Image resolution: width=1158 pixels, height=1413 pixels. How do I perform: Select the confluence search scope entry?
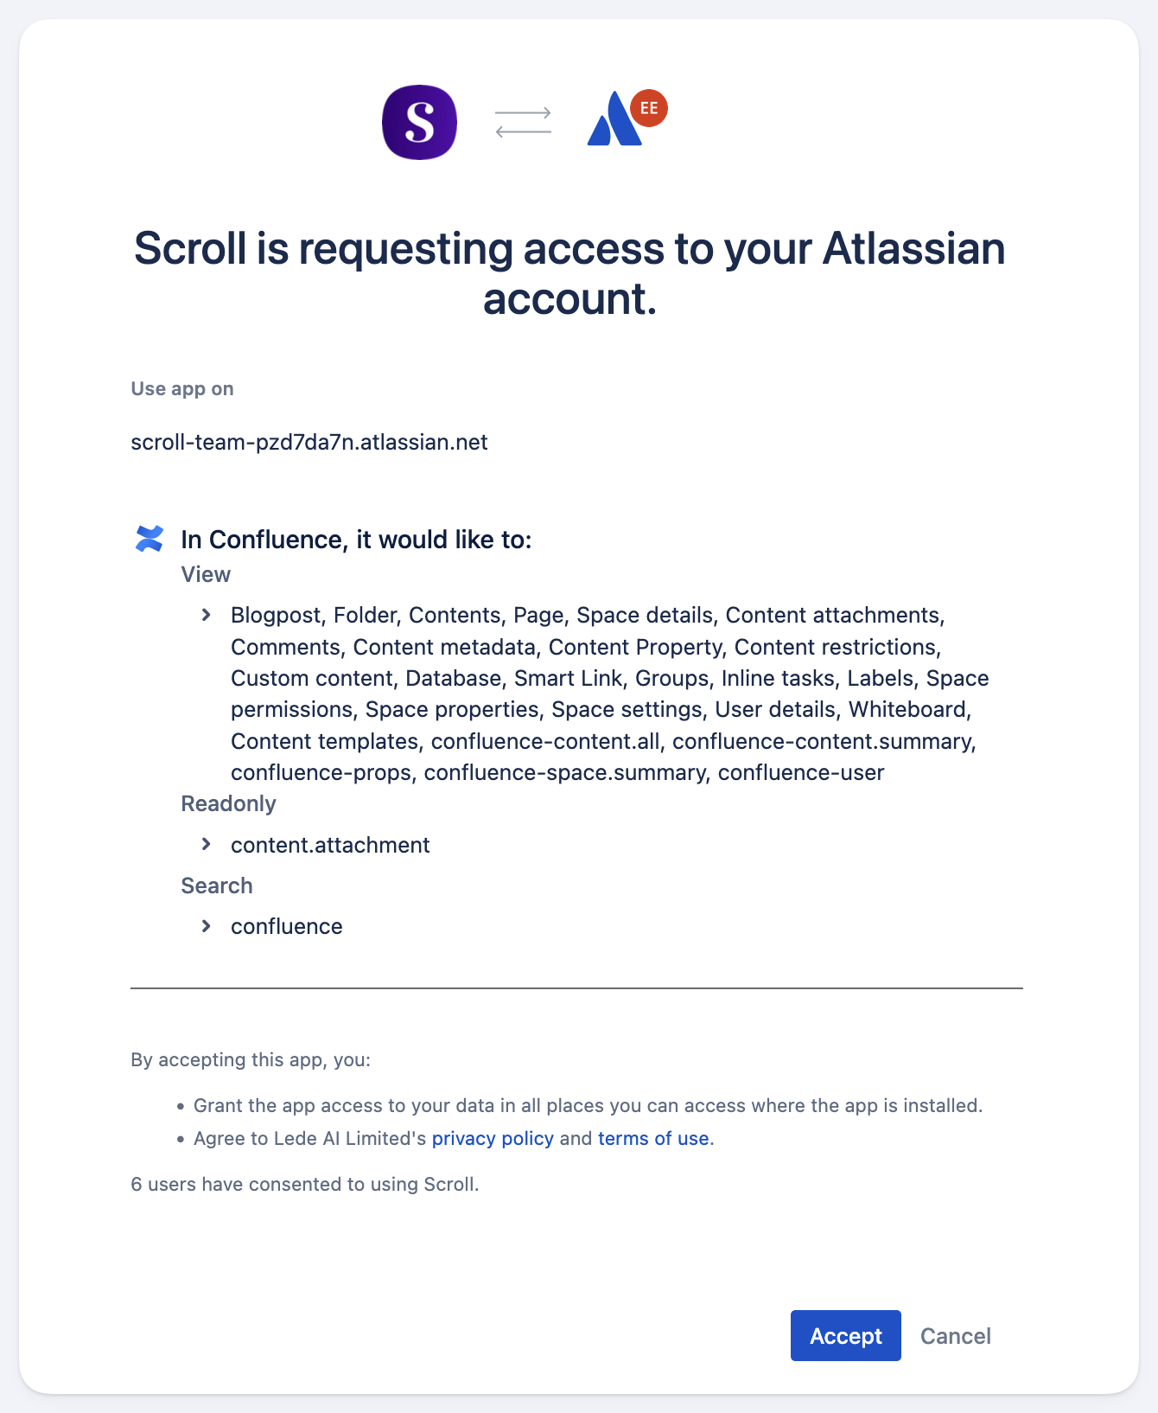[x=287, y=926]
